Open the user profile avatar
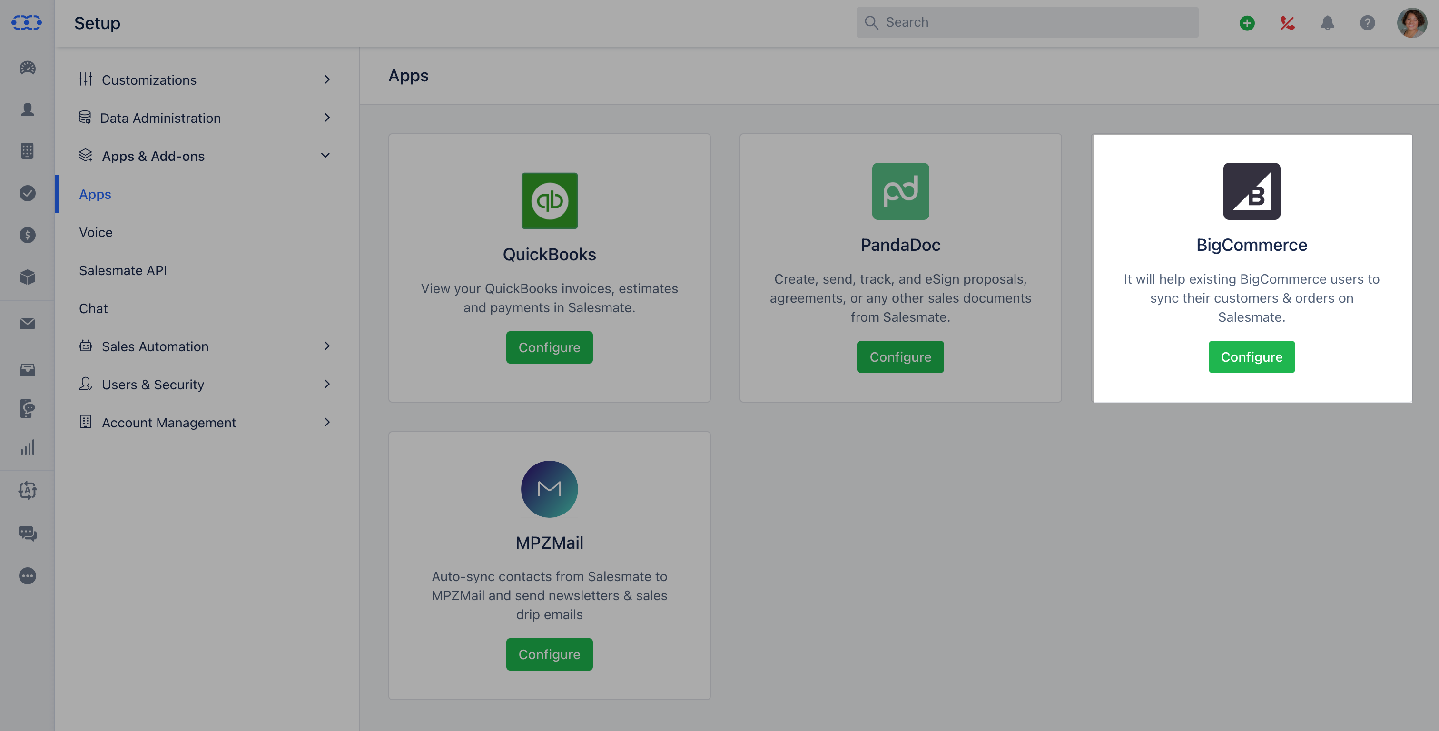Screen dimensions: 1439x731 [x=1411, y=23]
